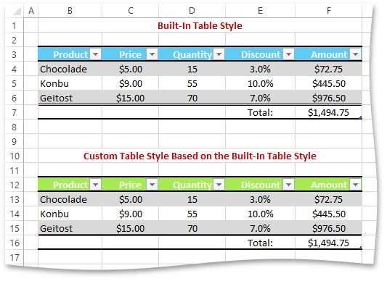Select row 13 header
This screenshot has height=281, width=387.
(x=15, y=199)
